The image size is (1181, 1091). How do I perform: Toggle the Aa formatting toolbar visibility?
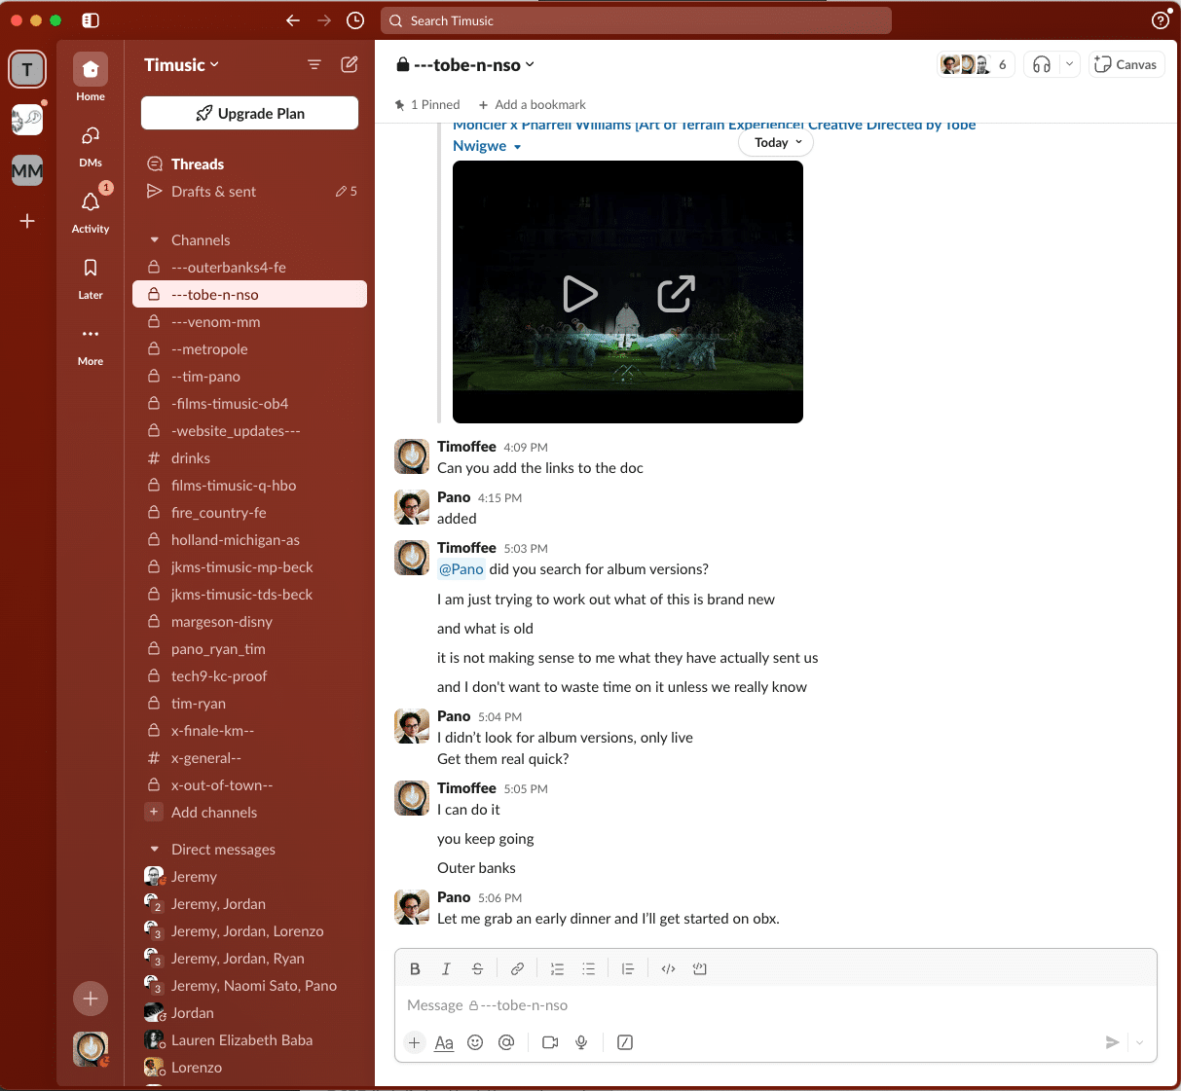444,1042
